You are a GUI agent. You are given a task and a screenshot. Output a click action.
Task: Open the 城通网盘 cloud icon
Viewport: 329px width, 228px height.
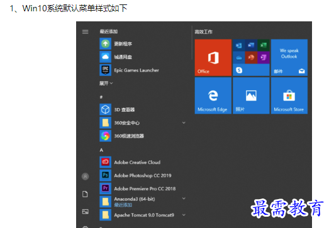coord(105,57)
